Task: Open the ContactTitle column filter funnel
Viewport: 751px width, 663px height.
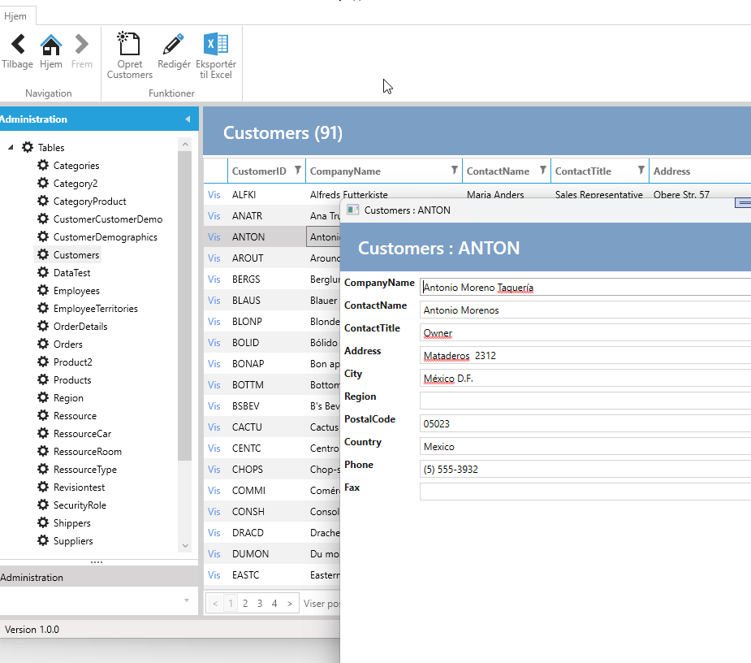Action: pyautogui.click(x=641, y=171)
